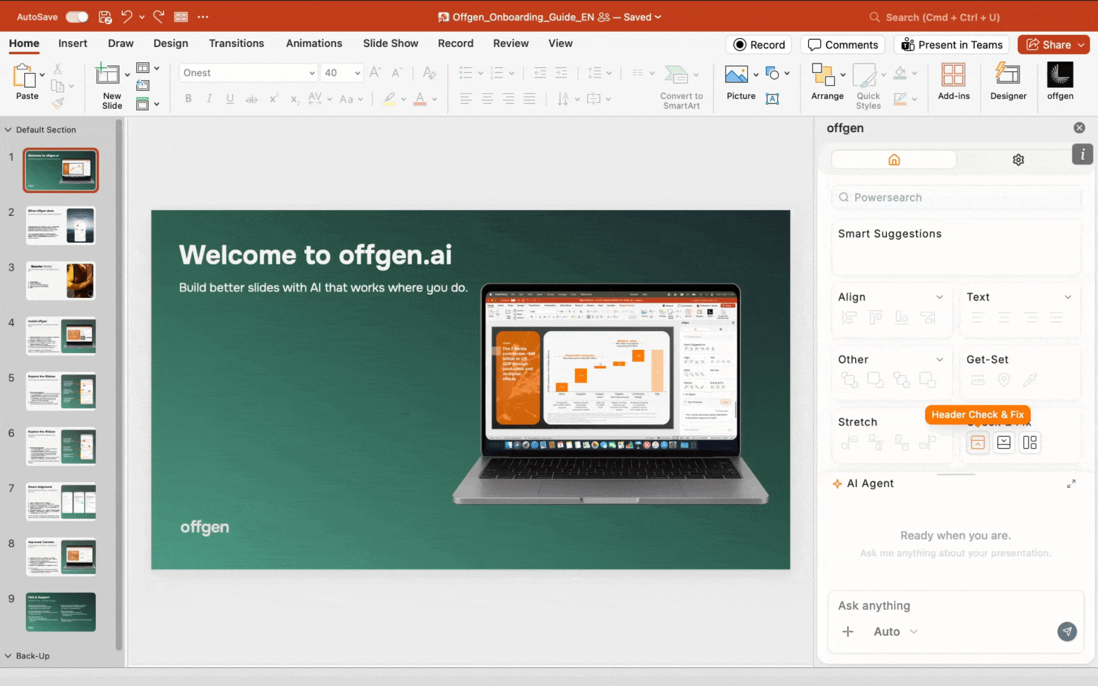Toggle the AutoSave switch
The image size is (1098, 686).
tap(77, 17)
